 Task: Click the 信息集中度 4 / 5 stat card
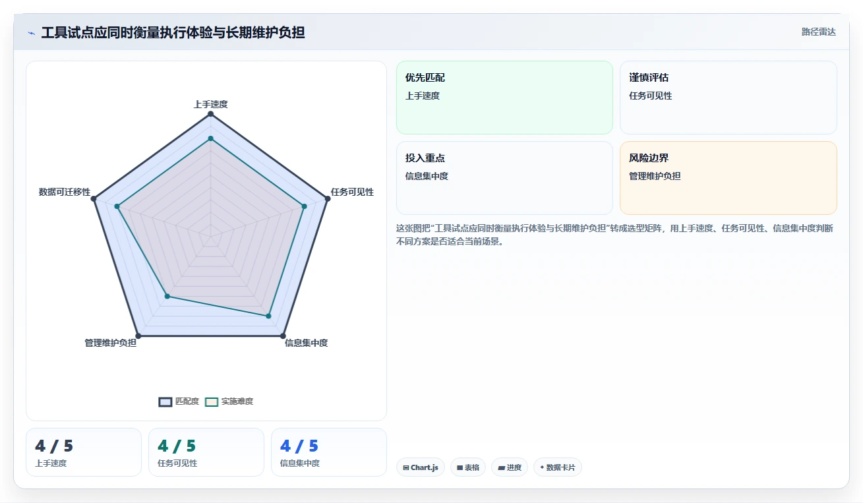[x=329, y=452]
